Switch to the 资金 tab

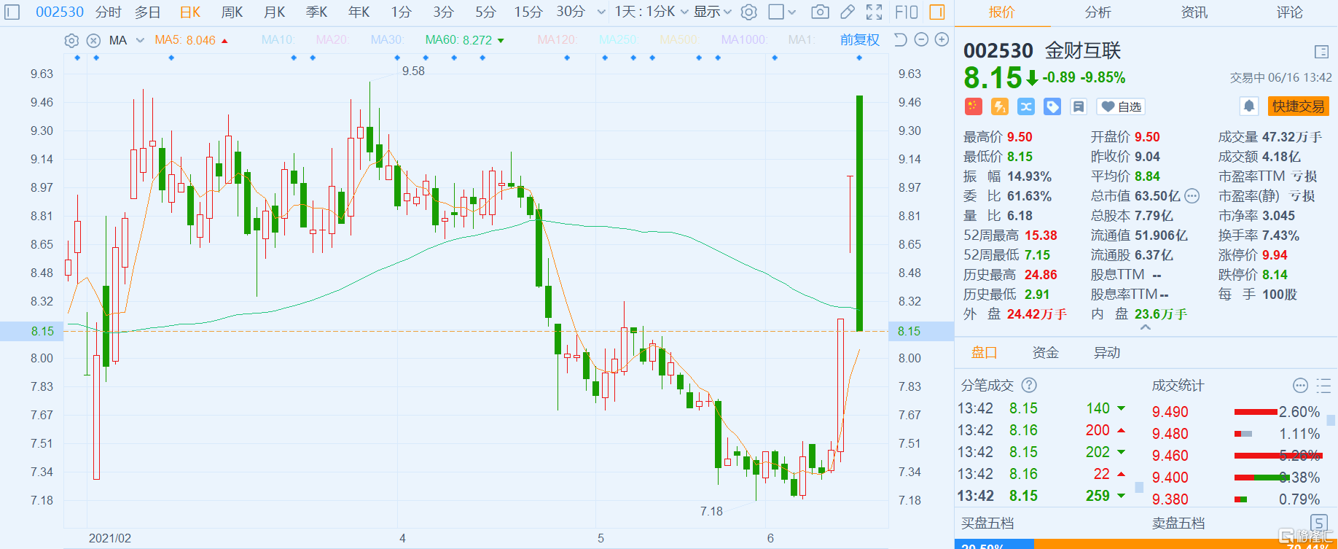point(1045,353)
